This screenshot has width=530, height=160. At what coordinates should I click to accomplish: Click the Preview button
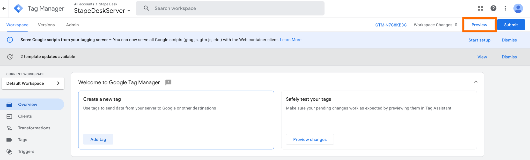479,25
